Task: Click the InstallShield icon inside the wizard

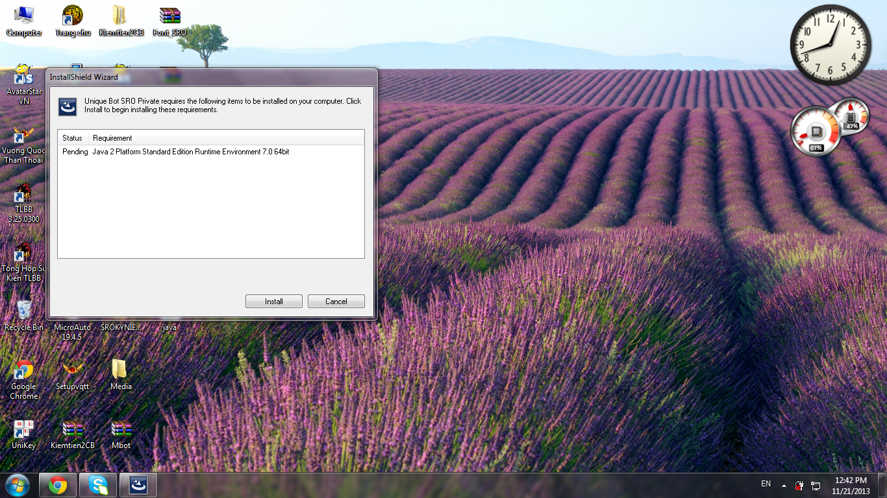Action: (x=68, y=107)
